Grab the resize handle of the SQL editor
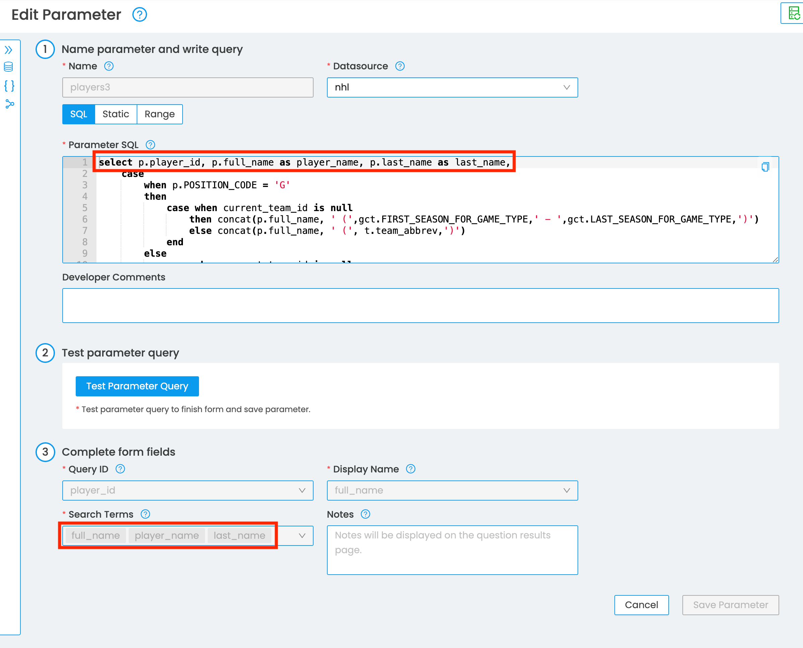The image size is (803, 648). (776, 260)
